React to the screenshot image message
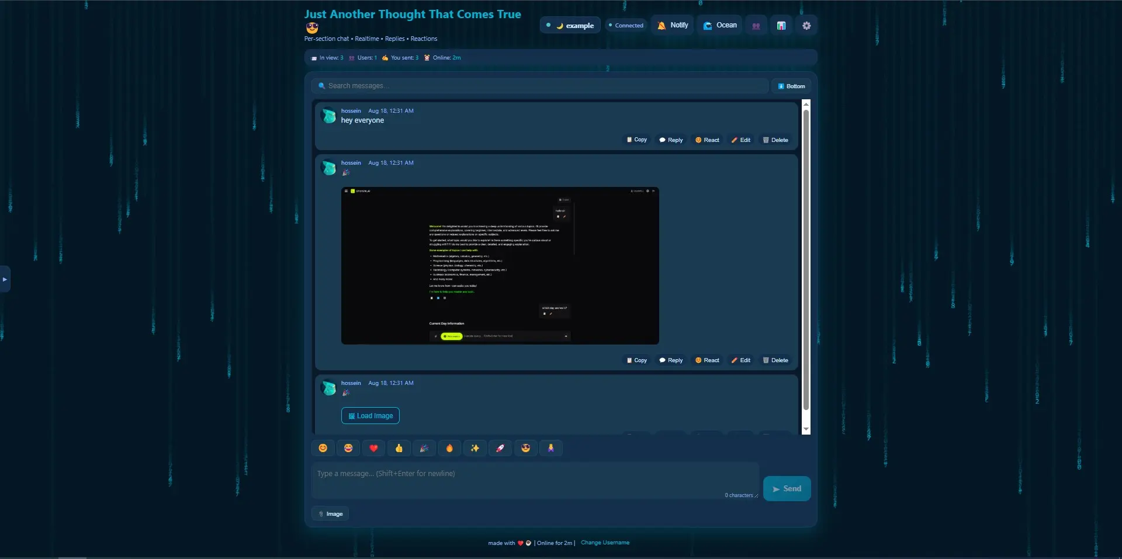This screenshot has width=1122, height=559. click(707, 360)
